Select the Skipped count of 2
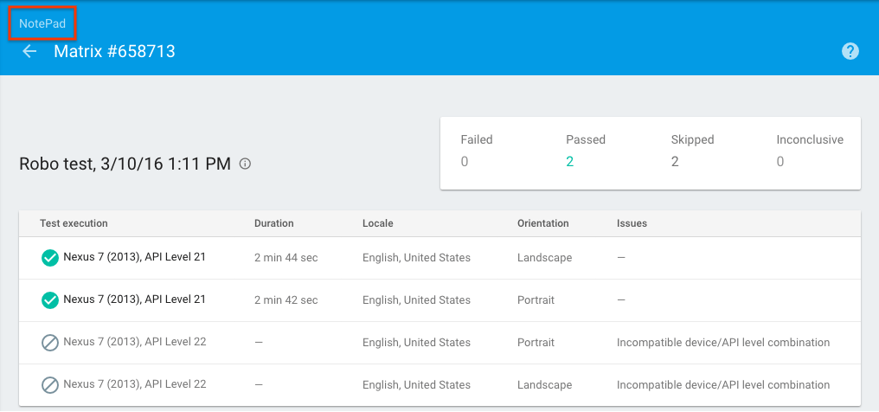879x412 pixels. click(x=675, y=161)
